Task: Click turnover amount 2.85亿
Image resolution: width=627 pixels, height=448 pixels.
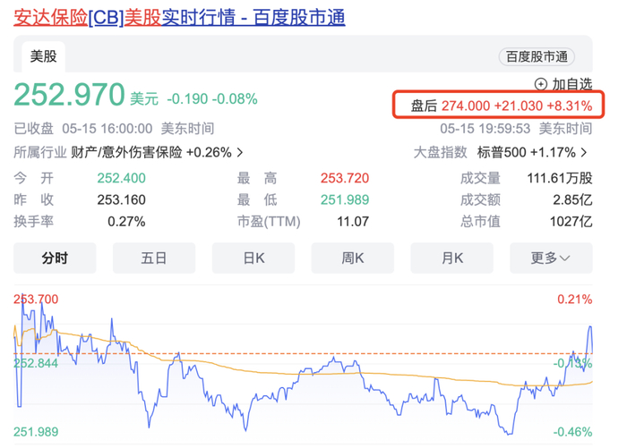Action: [x=572, y=199]
